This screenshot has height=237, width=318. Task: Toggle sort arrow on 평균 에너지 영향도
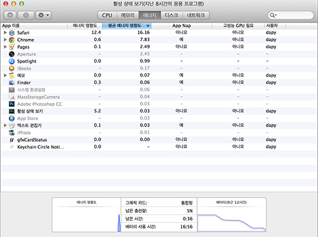coord(148,26)
